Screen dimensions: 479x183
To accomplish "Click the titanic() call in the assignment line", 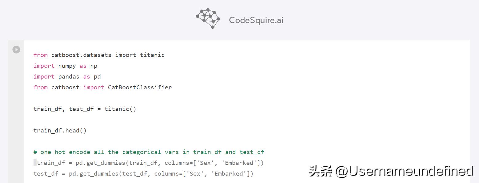I will (120, 109).
